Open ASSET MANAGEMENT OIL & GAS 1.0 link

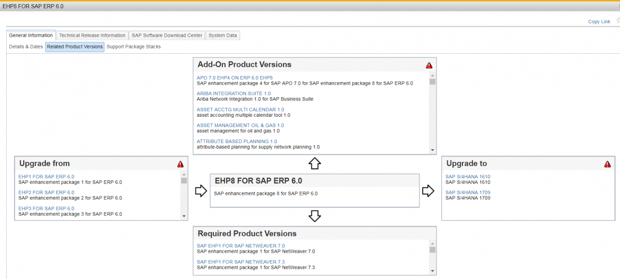(x=240, y=125)
